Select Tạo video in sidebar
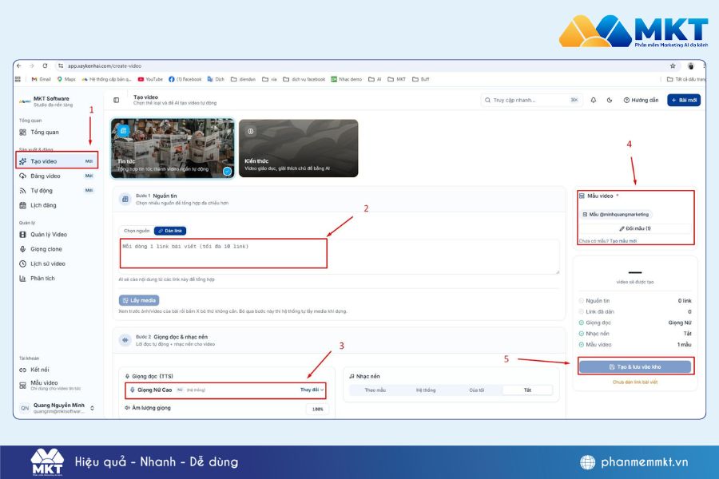This screenshot has width=719, height=479. 57,161
